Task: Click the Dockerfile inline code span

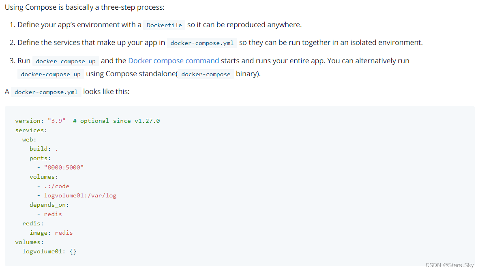Action: [x=164, y=25]
